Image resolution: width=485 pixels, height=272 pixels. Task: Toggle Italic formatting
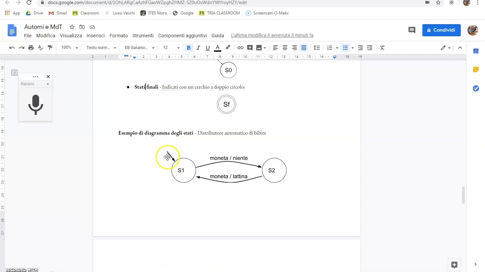pos(198,48)
